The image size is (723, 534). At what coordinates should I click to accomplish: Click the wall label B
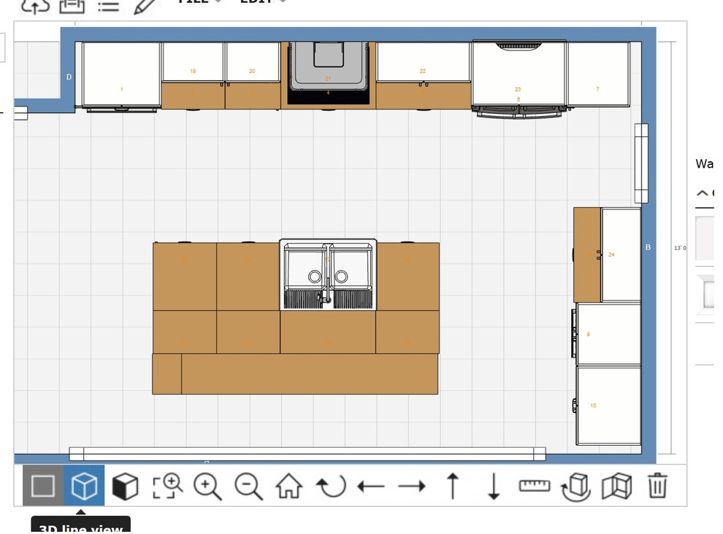point(648,247)
